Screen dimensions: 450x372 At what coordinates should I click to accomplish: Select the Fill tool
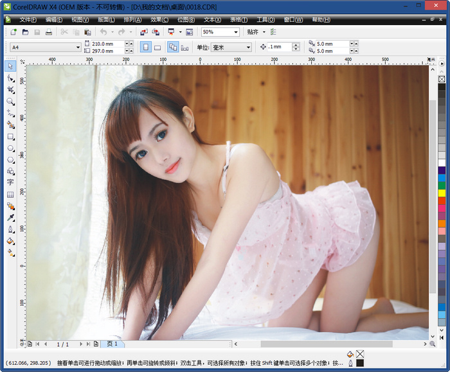click(11, 241)
